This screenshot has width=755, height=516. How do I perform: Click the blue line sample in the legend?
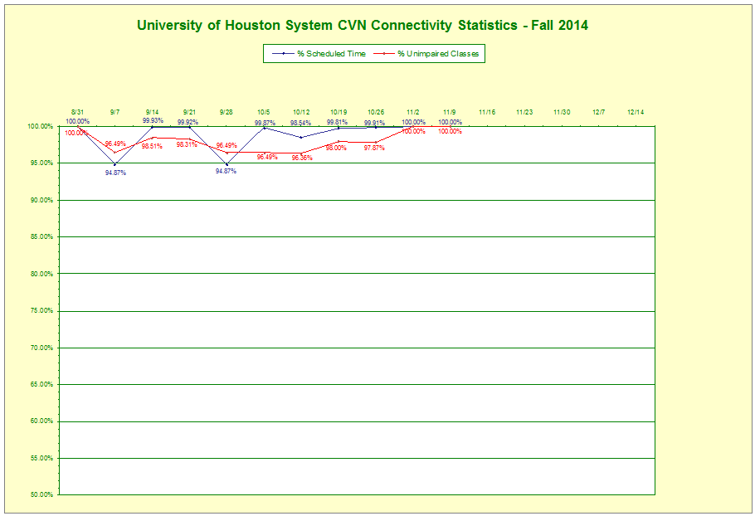[283, 54]
